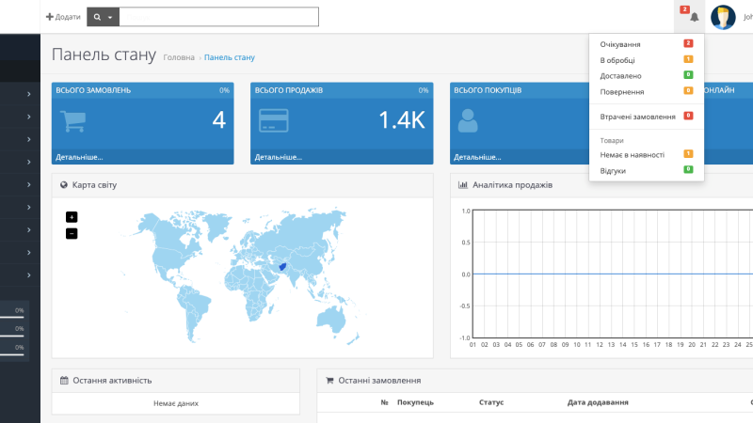
Task: Click the first sidebar 0% progress bar
Action: (12, 317)
